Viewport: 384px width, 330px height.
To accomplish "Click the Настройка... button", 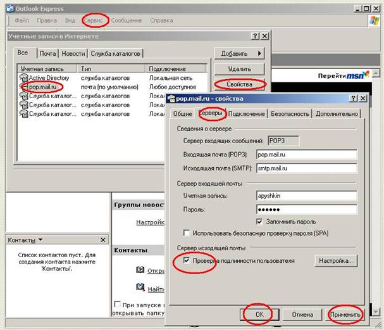I will 336,260.
